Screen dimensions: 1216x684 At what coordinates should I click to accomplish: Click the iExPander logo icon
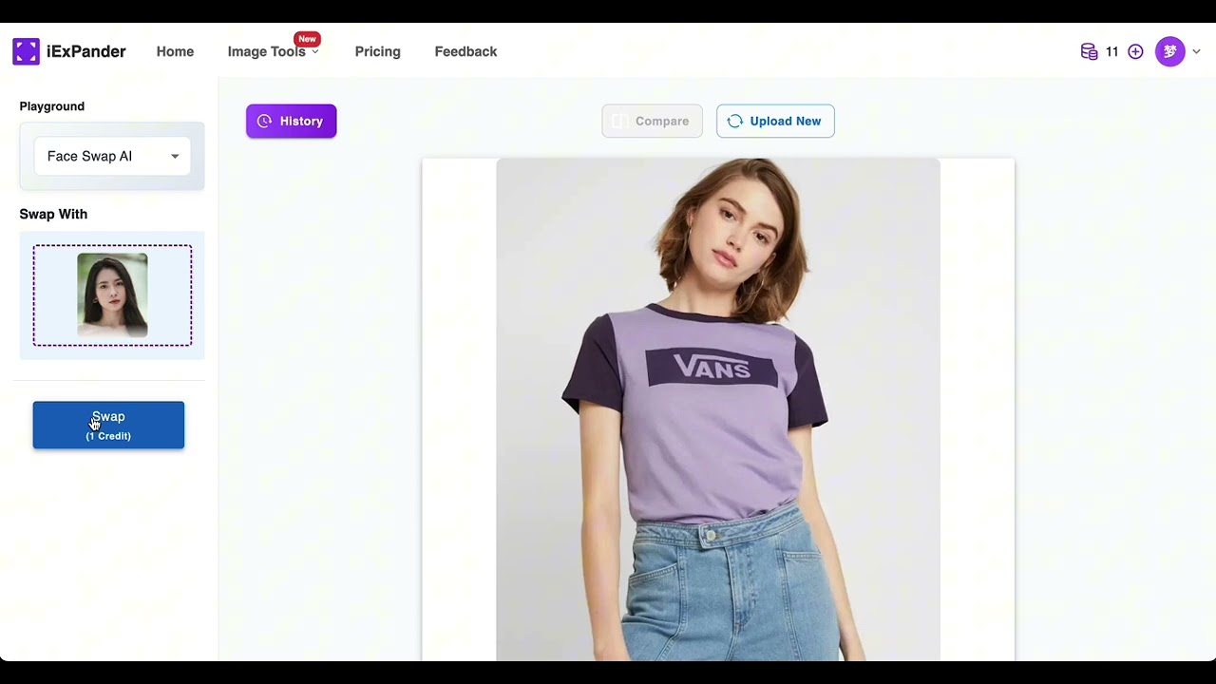tap(26, 51)
